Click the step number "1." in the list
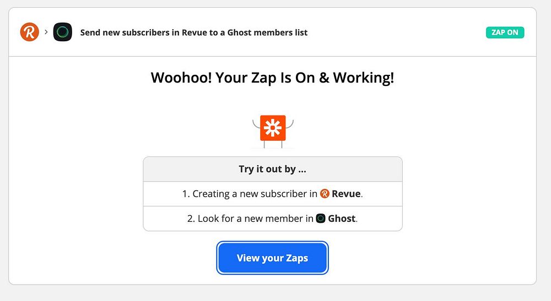 (186, 194)
